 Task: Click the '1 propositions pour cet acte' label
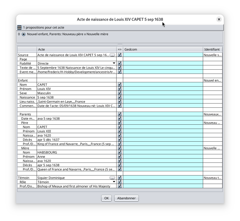44,28
